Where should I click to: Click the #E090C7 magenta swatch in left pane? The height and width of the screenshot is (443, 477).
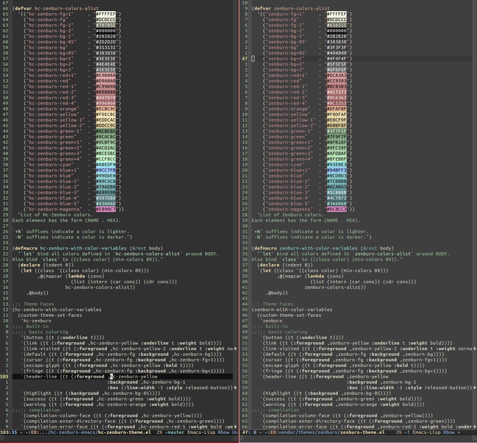point(106,209)
